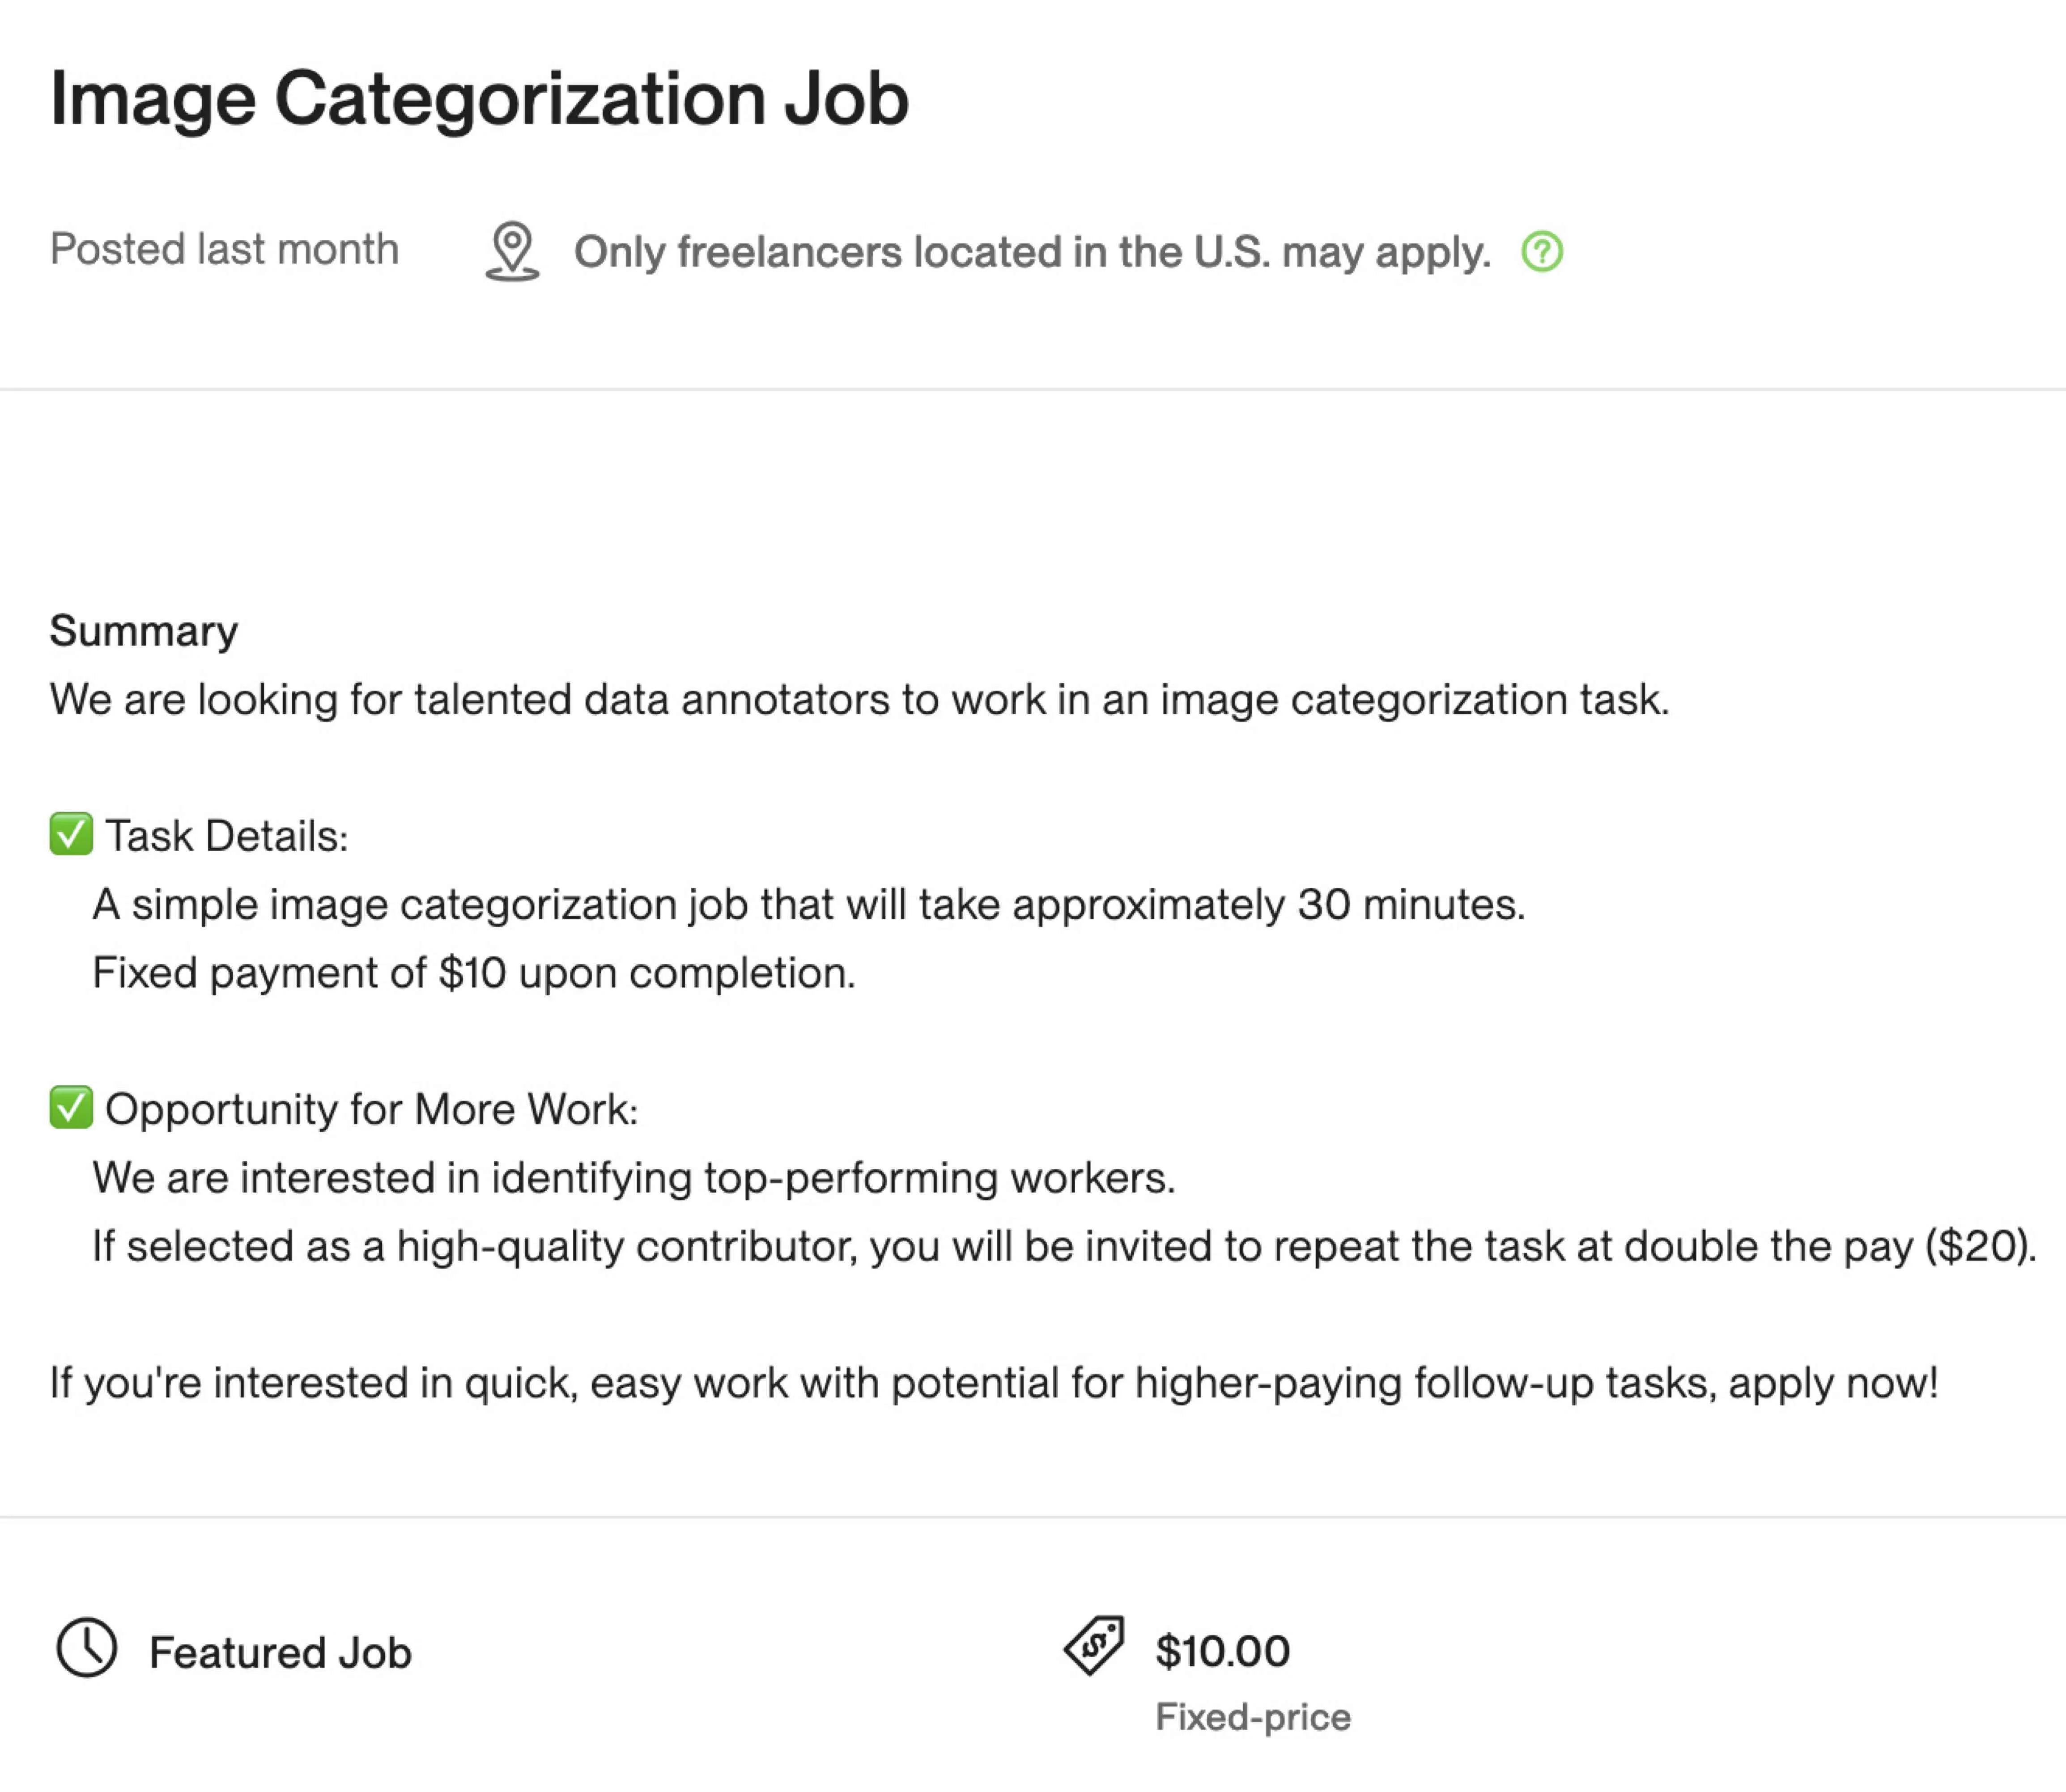Click the Summary heading
Image resolution: width=2066 pixels, height=1792 pixels.
coord(144,631)
